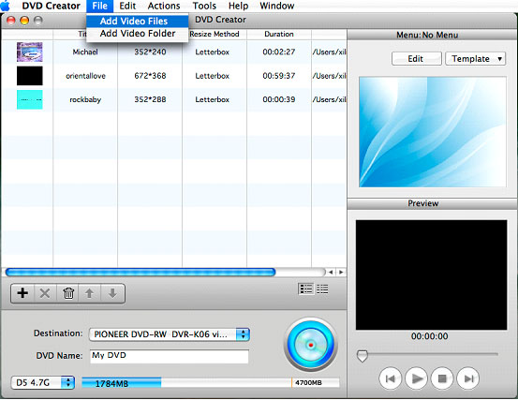Image resolution: width=518 pixels, height=400 pixels.
Task: Click the 352*240 resolution cell
Action: pyautogui.click(x=150, y=52)
